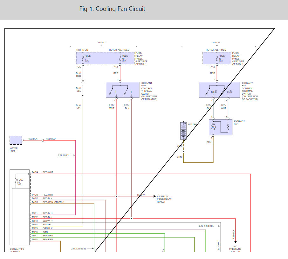Viewport: 288px width, 259px height.
Task: Select the "RED/GRN (OR GRN)" wire label
Action: click(x=53, y=202)
